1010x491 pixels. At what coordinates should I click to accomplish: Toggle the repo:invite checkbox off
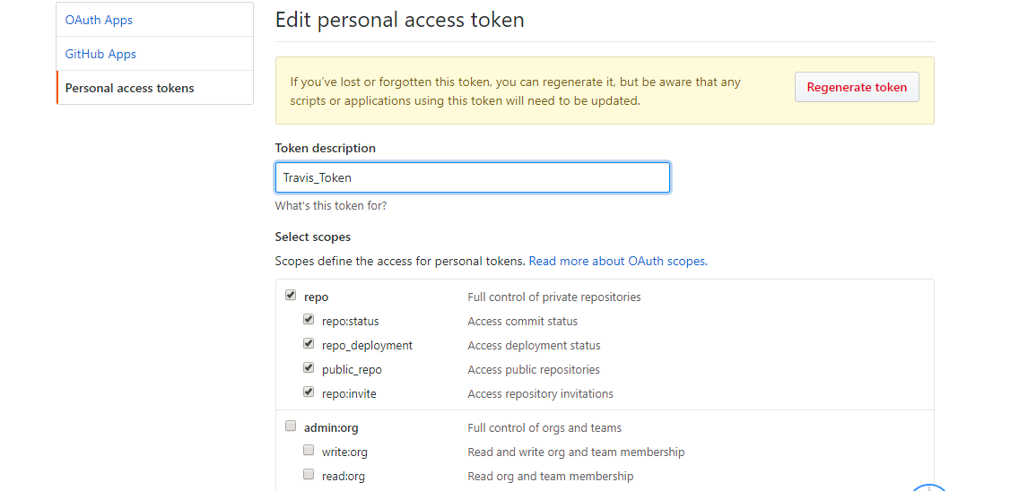coord(309,392)
